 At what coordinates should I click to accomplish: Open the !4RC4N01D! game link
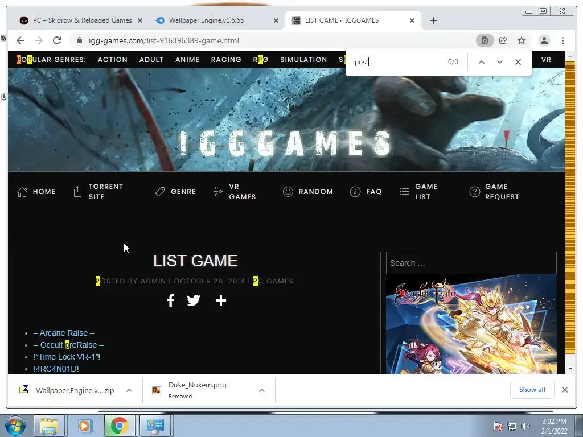(56, 369)
